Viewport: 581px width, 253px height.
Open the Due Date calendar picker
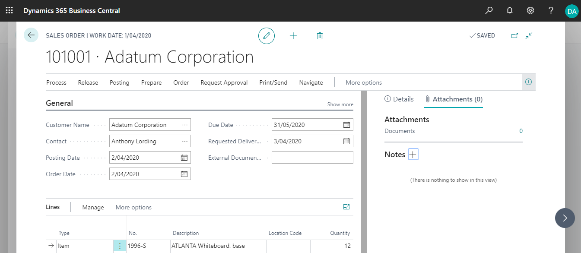point(346,125)
